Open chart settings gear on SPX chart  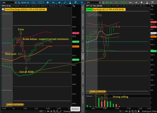tap(48, 3)
